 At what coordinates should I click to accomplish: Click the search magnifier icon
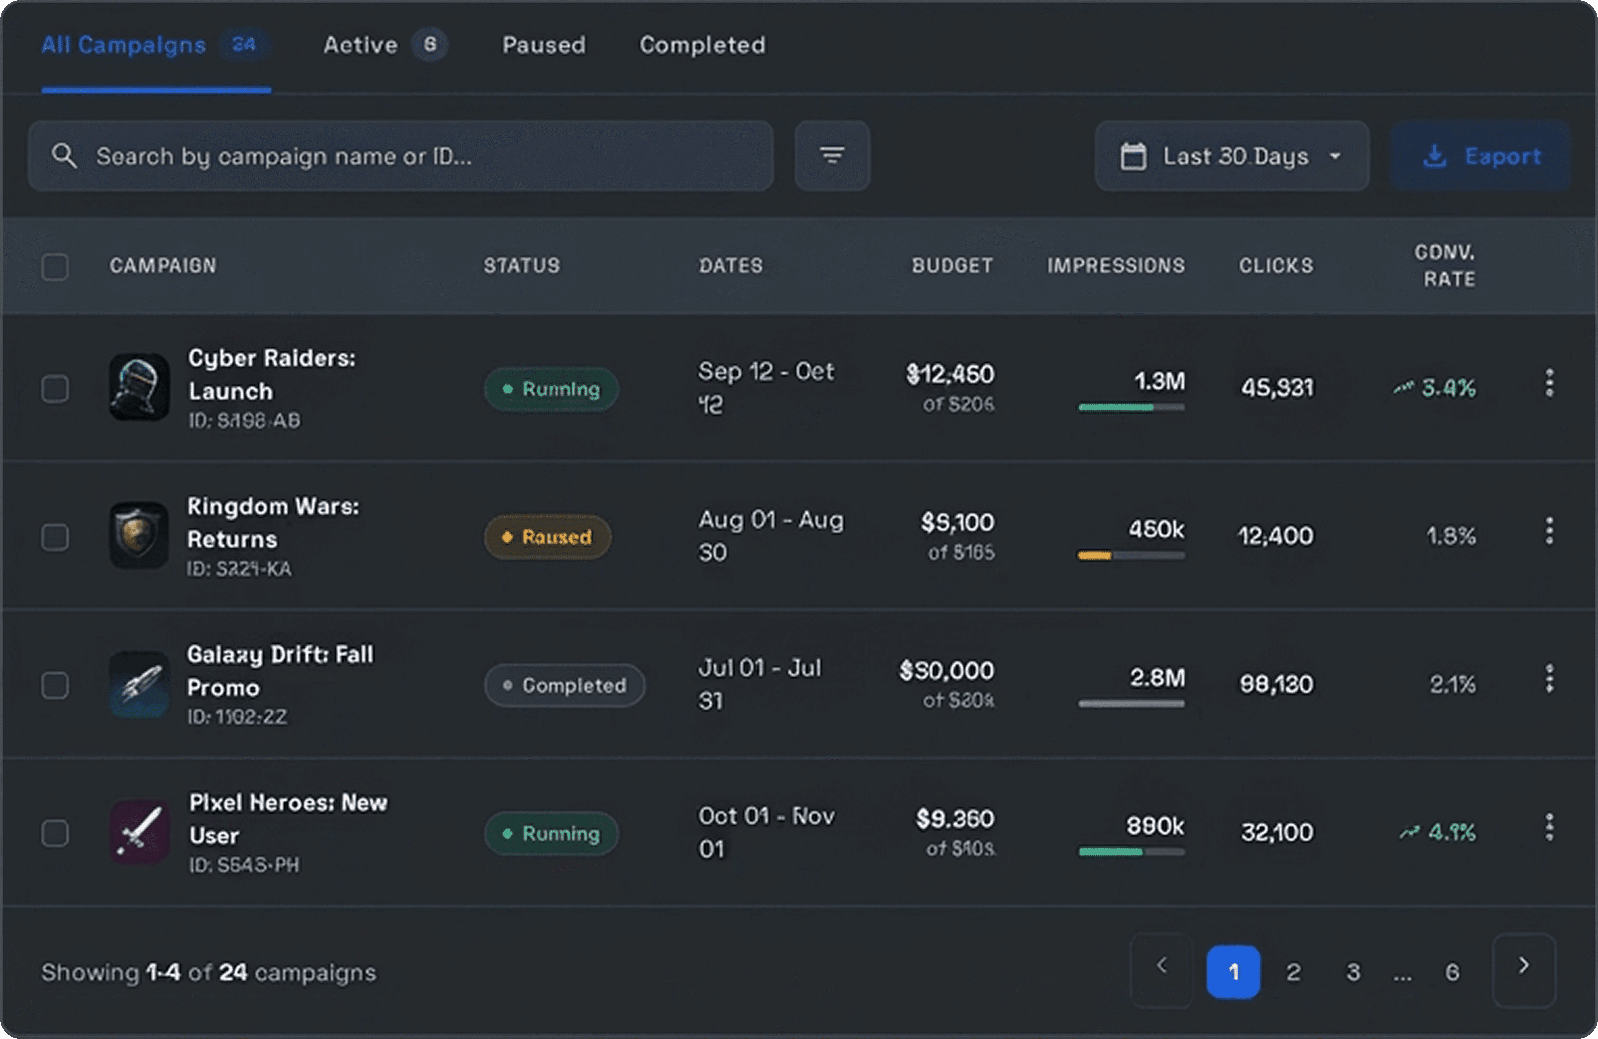(x=65, y=156)
